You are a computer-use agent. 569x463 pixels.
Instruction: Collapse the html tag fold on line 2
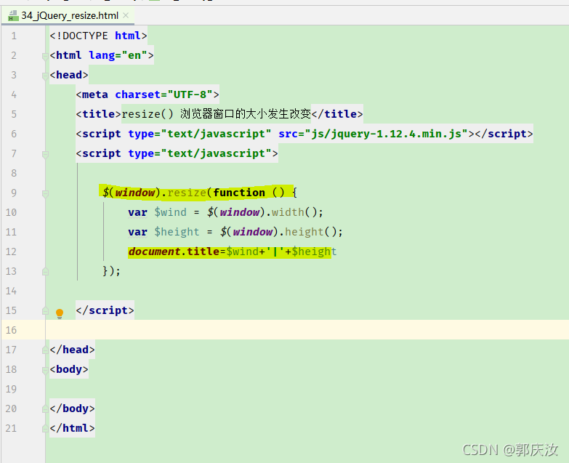[x=45, y=56]
